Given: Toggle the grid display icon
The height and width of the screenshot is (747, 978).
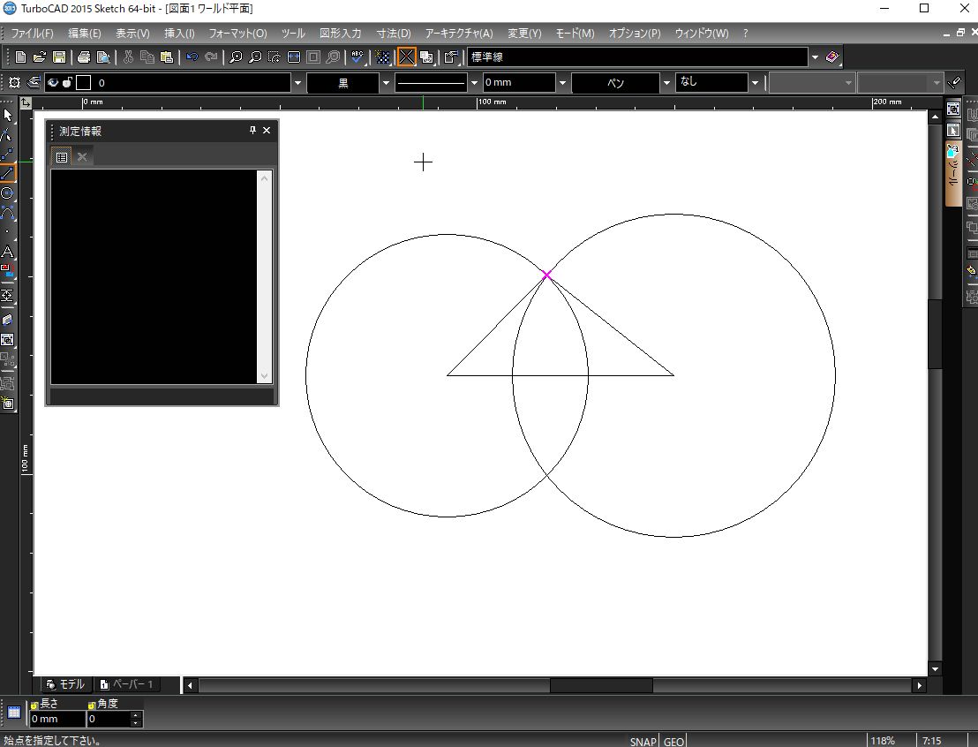Looking at the screenshot, I should (382, 57).
